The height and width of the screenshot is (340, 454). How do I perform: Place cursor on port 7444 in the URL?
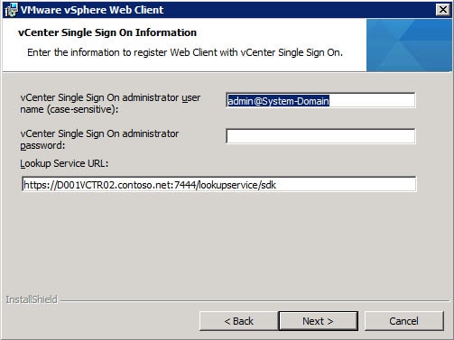click(185, 185)
